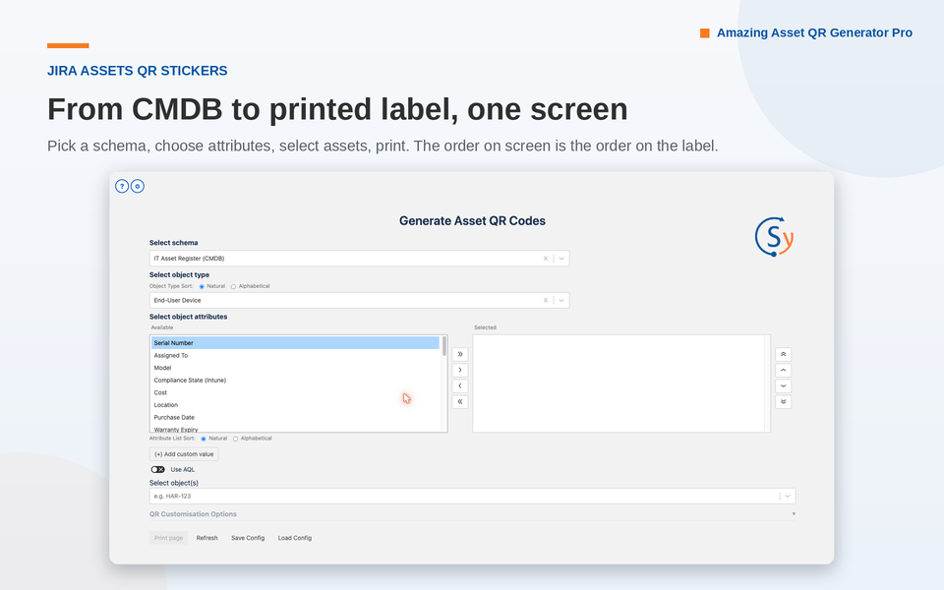Open the object type dropdown arrow
The width and height of the screenshot is (944, 590).
tap(561, 300)
